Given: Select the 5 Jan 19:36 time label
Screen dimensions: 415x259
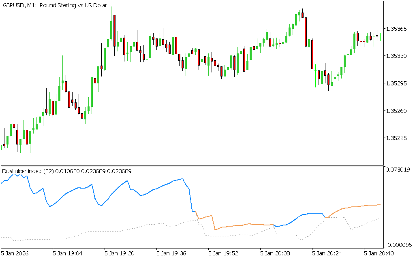Looking at the screenshot, I should pyautogui.click(x=171, y=253).
